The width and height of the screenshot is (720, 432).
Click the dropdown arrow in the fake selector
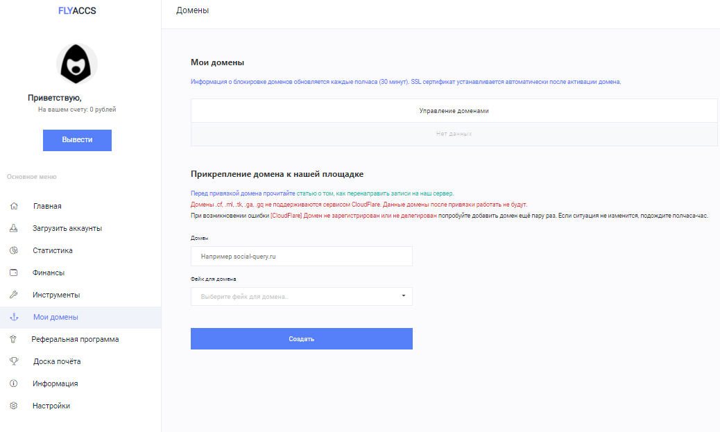[x=404, y=296]
